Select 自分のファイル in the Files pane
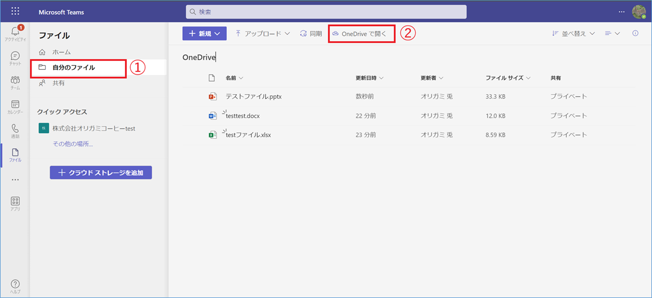652x298 pixels. click(98, 68)
